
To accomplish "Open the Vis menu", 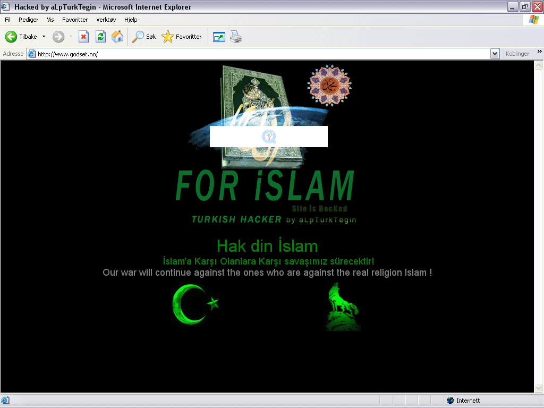I will (x=50, y=20).
